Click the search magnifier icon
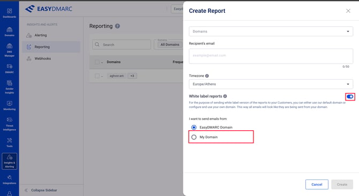This screenshot has height=196, width=359. click(97, 44)
